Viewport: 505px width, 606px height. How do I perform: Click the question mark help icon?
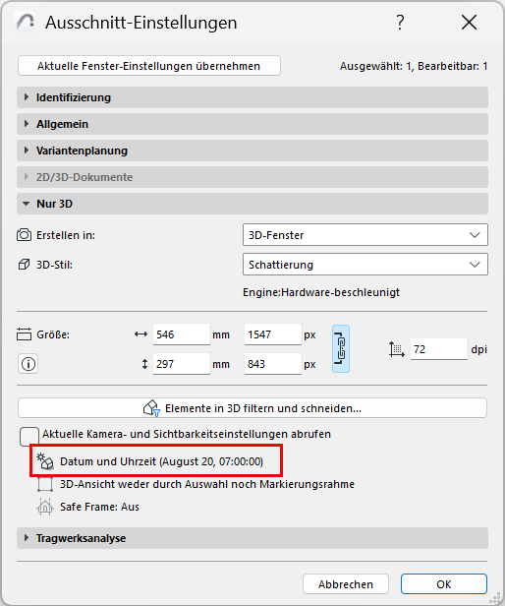tap(401, 22)
